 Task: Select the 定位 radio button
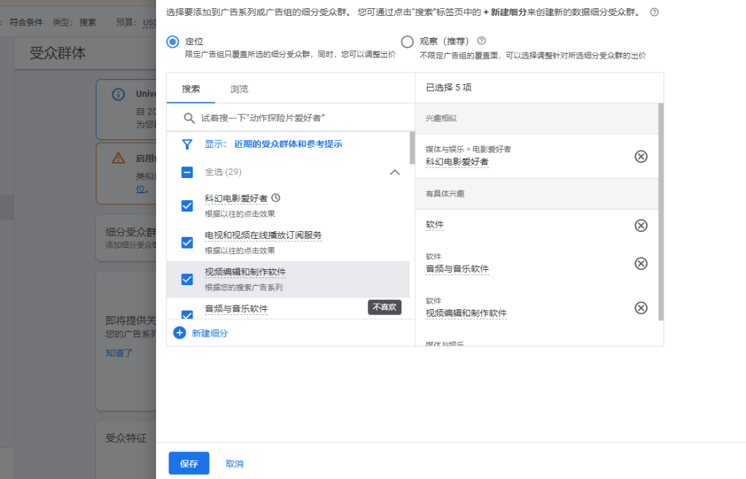click(x=173, y=42)
